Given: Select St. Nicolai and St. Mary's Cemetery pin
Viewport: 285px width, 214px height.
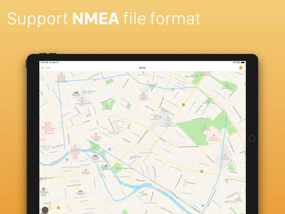Looking at the screenshot, I should [x=160, y=117].
